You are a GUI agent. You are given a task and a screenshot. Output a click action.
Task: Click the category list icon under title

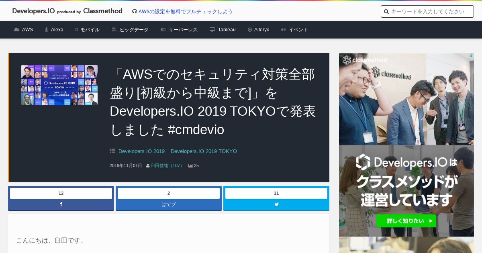(x=112, y=151)
